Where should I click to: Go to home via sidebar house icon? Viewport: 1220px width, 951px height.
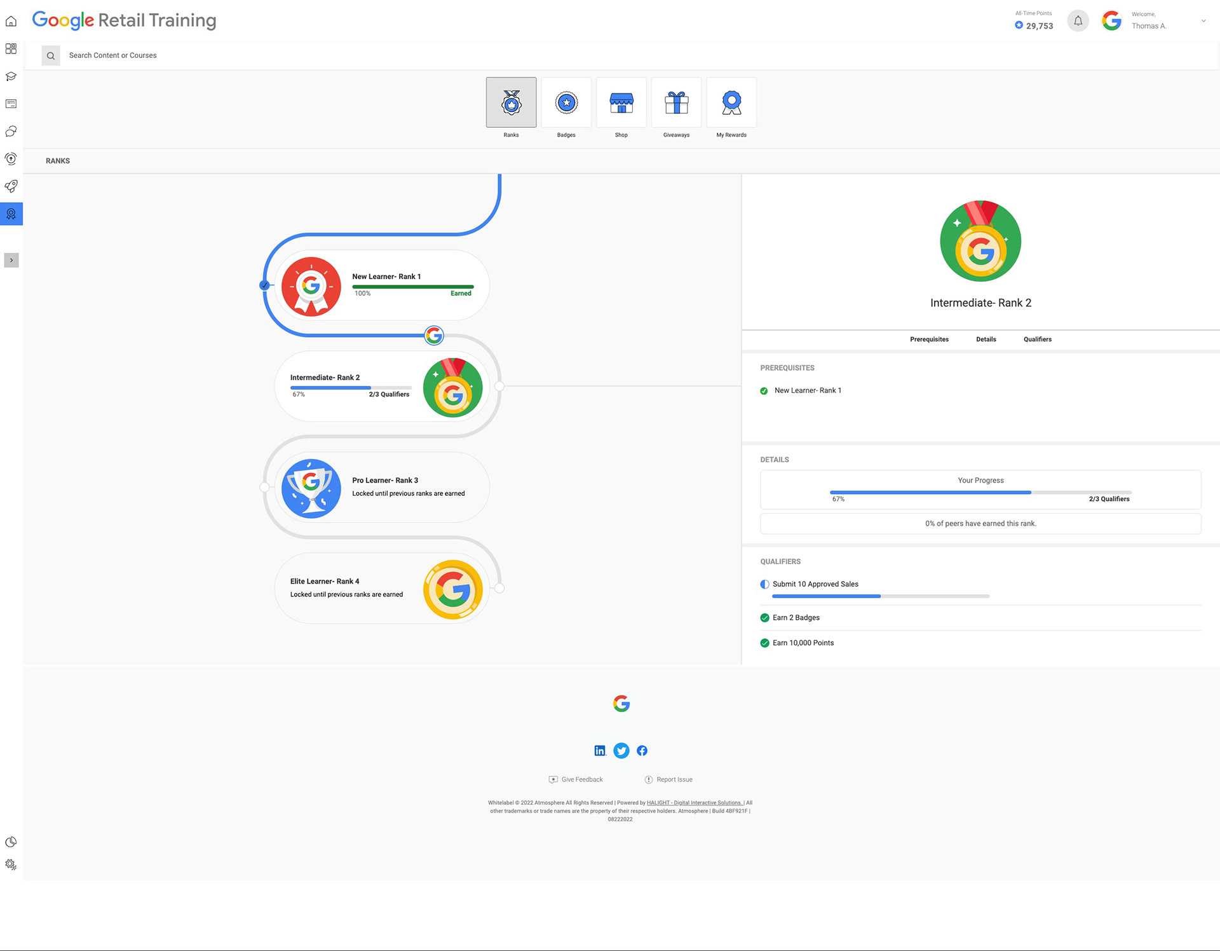(11, 22)
